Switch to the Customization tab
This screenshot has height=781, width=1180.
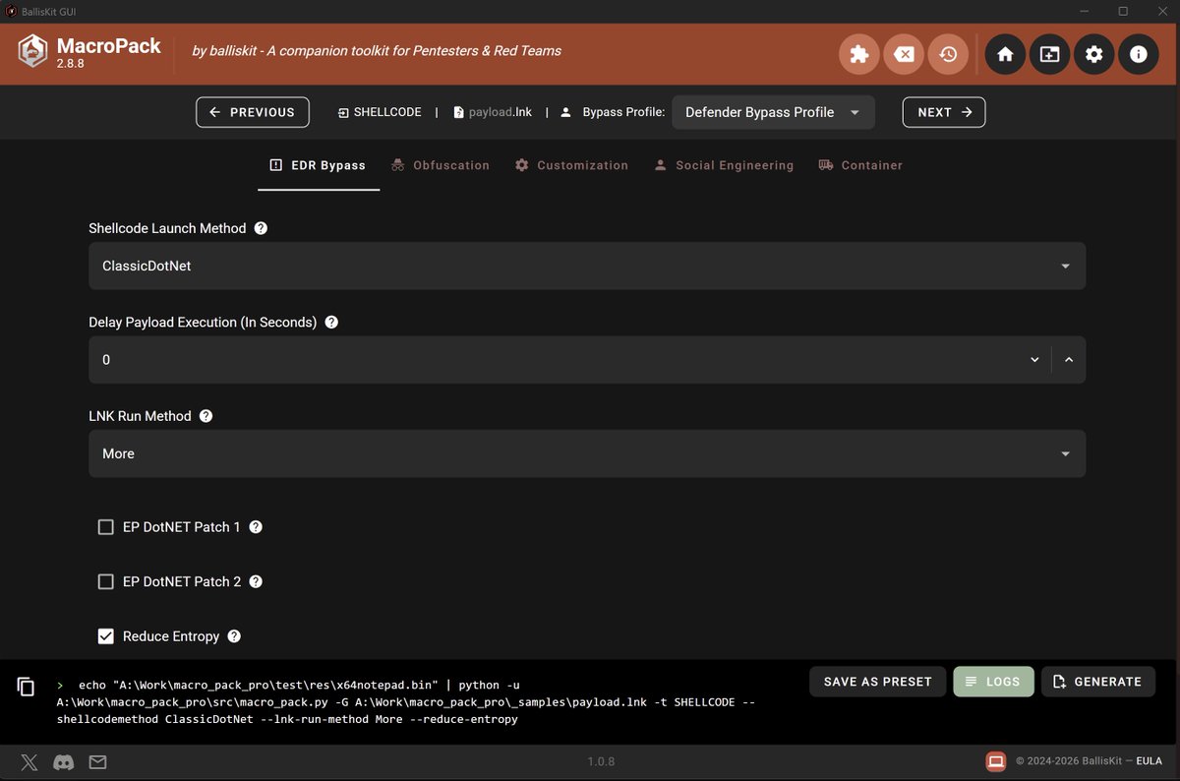tap(571, 165)
